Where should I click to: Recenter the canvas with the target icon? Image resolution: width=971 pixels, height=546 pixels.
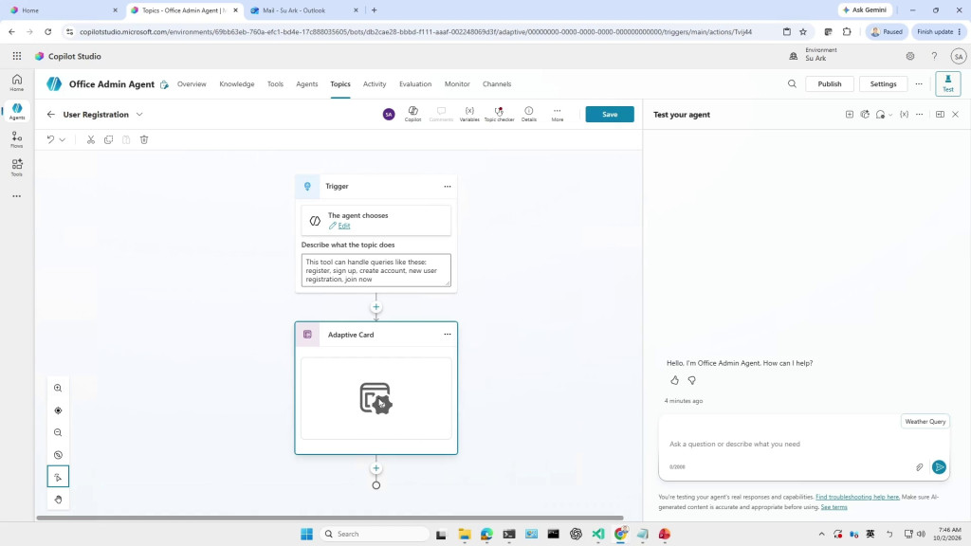[x=58, y=410]
